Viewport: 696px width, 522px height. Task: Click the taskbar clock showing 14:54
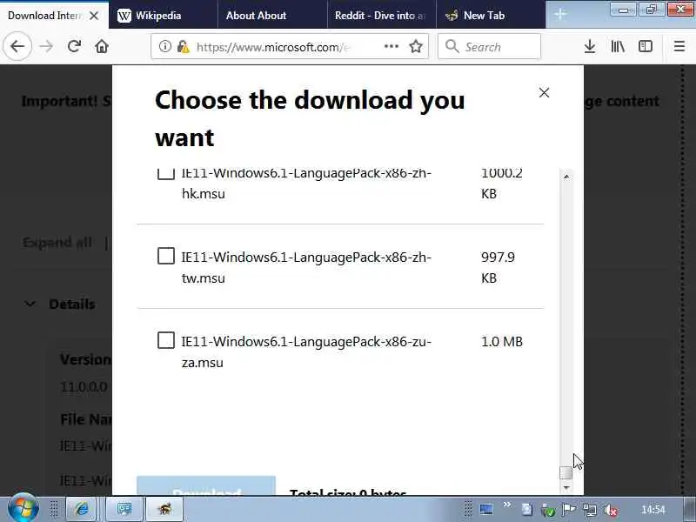[x=653, y=510]
